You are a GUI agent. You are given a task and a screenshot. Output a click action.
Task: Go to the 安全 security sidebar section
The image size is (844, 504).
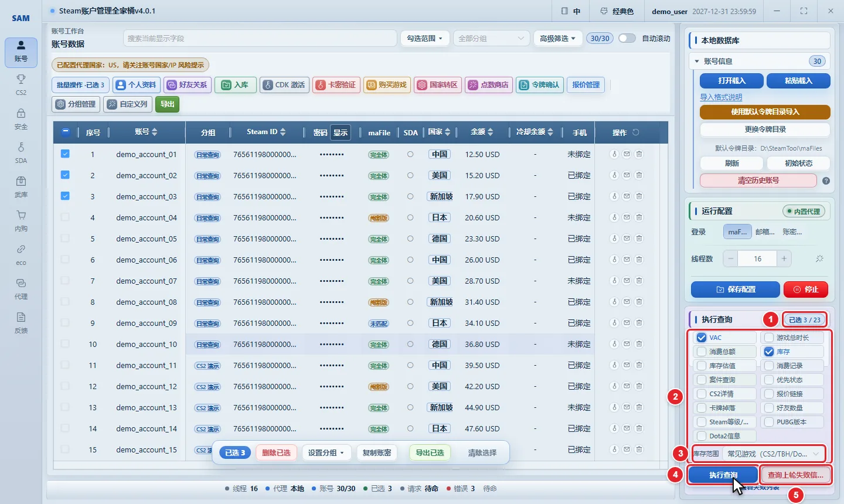click(21, 118)
